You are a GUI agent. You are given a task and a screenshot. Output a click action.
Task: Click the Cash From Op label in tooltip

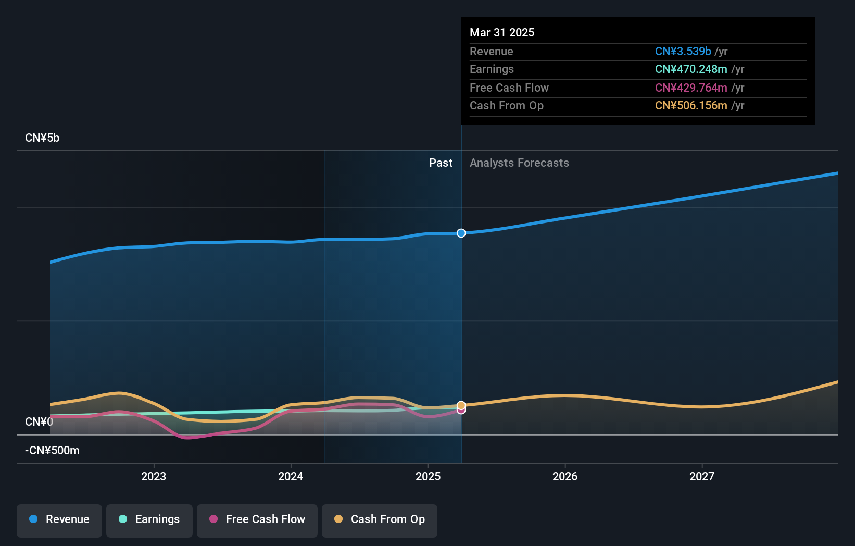pos(507,106)
